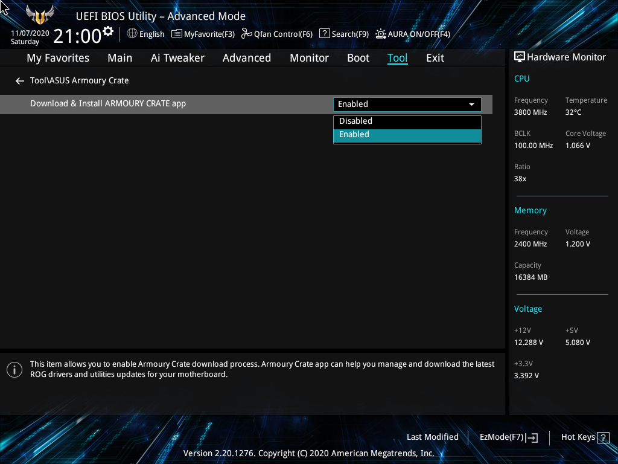Image resolution: width=618 pixels, height=464 pixels.
Task: Click the Memory heading in Hardware Monitor
Action: tap(530, 211)
